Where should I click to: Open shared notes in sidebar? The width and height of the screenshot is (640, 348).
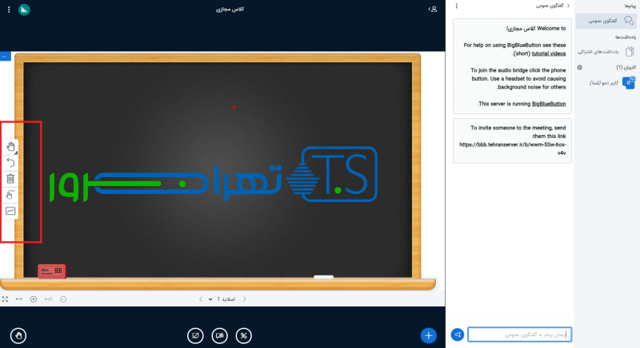coord(610,51)
